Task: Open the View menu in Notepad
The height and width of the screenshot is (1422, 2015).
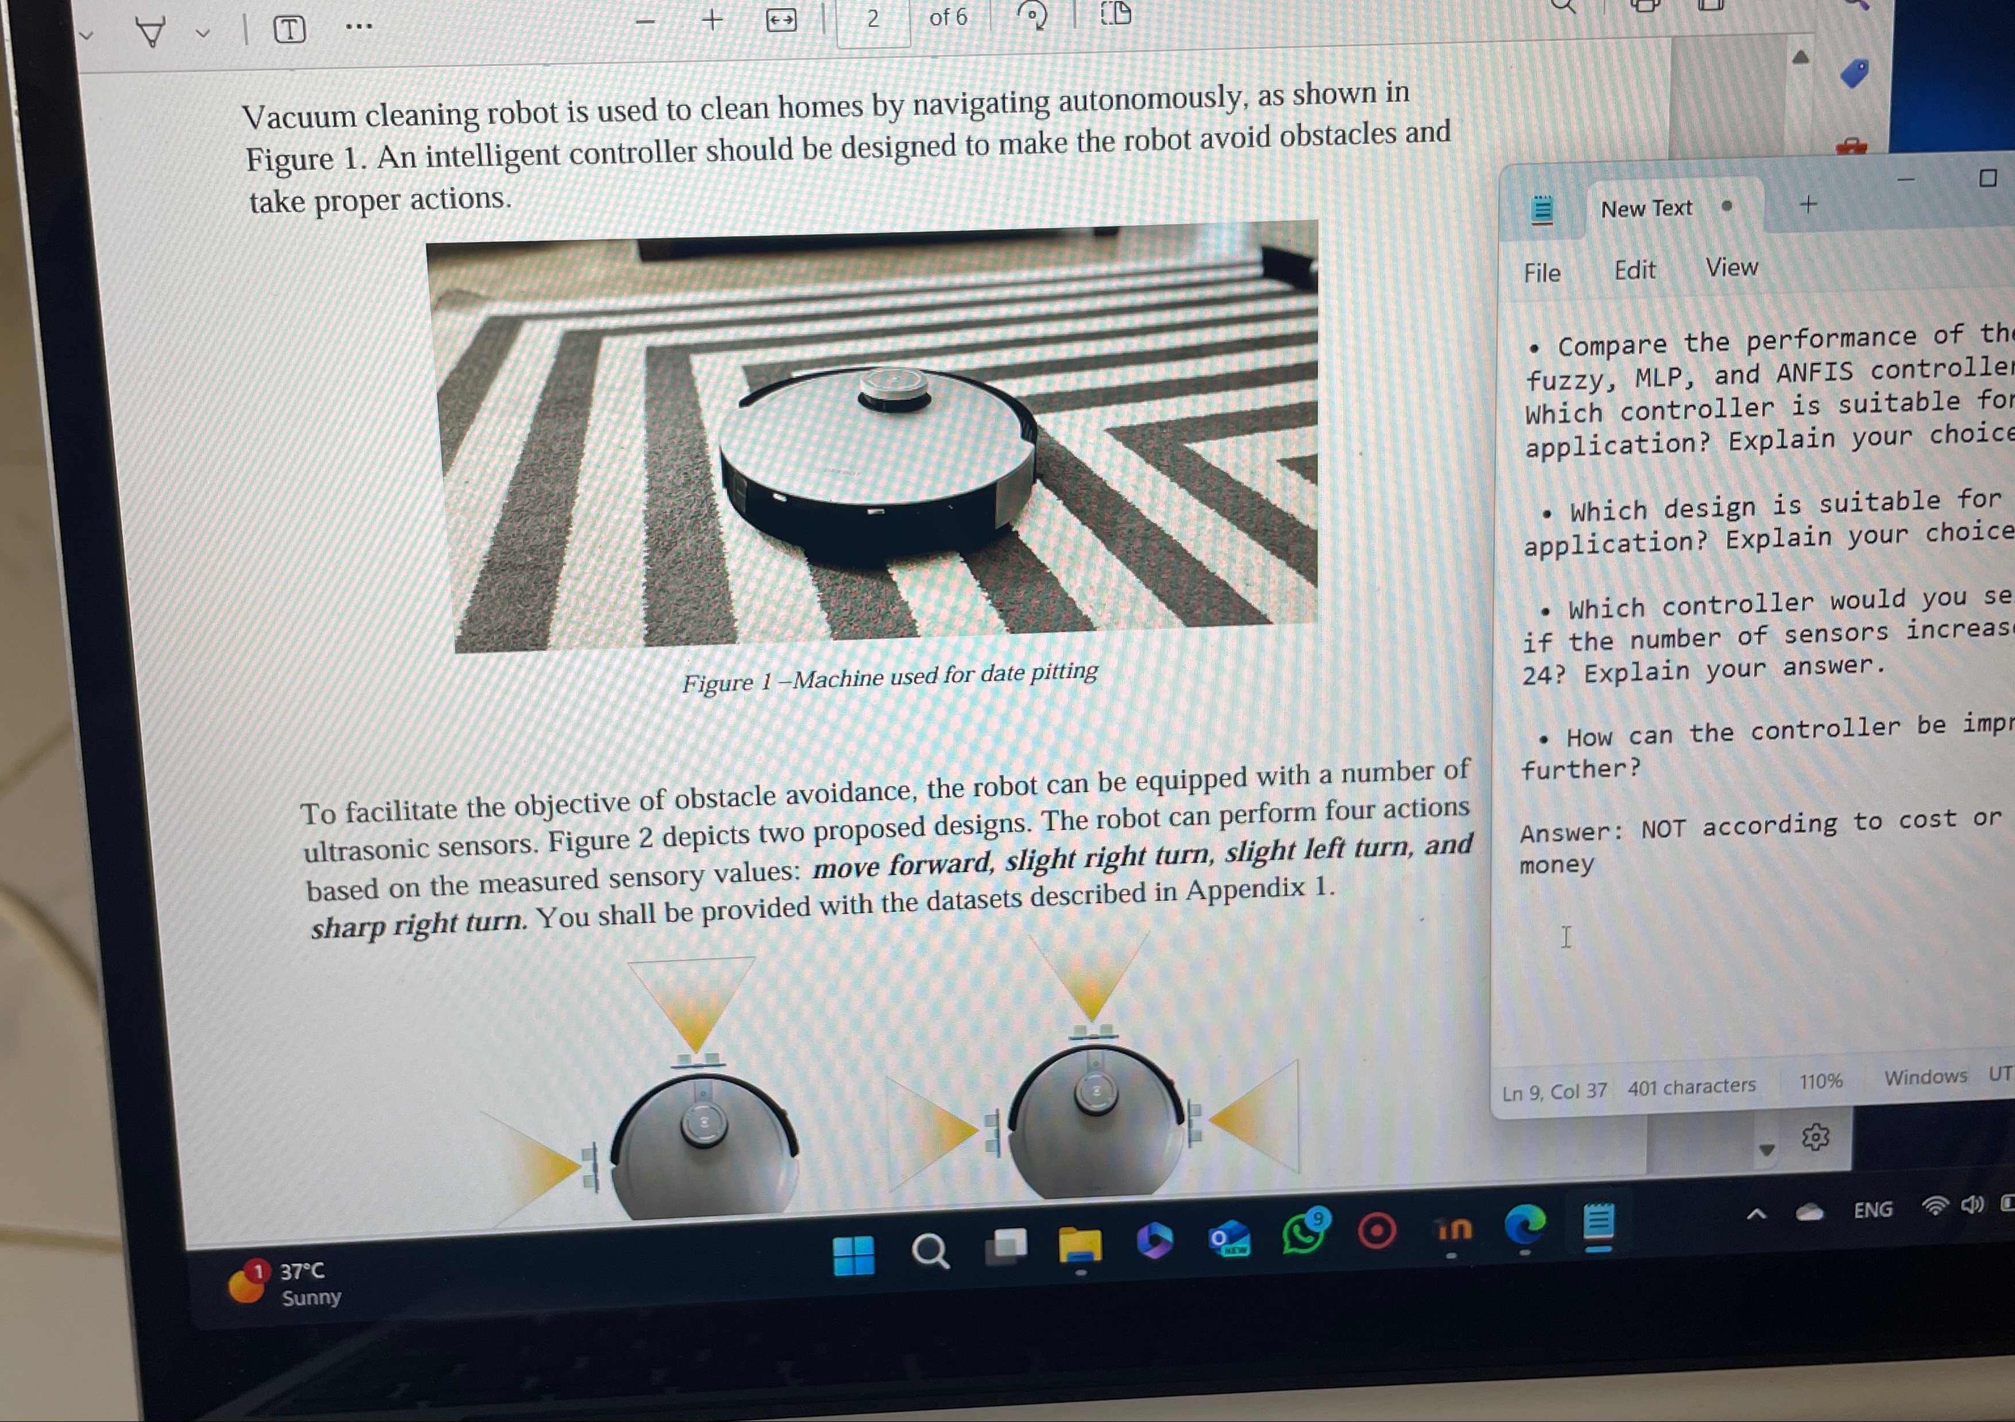Action: (x=1732, y=267)
